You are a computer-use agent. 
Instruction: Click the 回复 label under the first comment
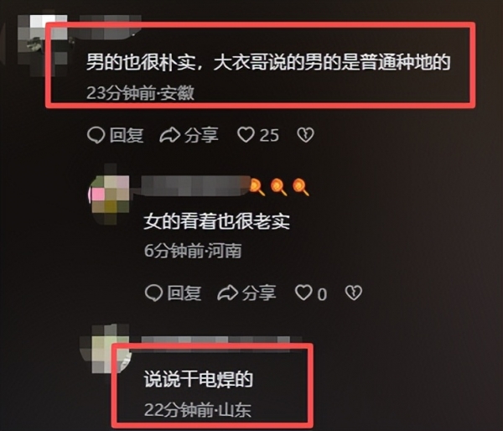pos(127,135)
